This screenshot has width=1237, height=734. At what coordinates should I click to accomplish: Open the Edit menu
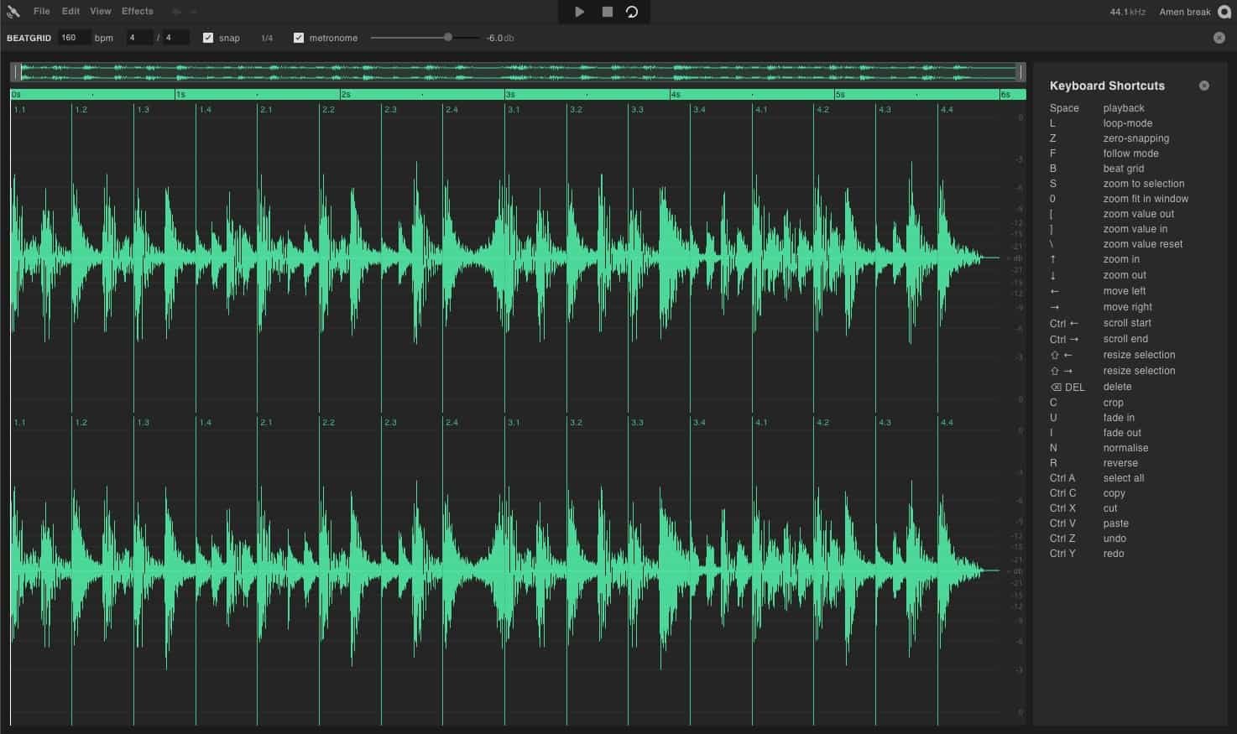point(70,11)
